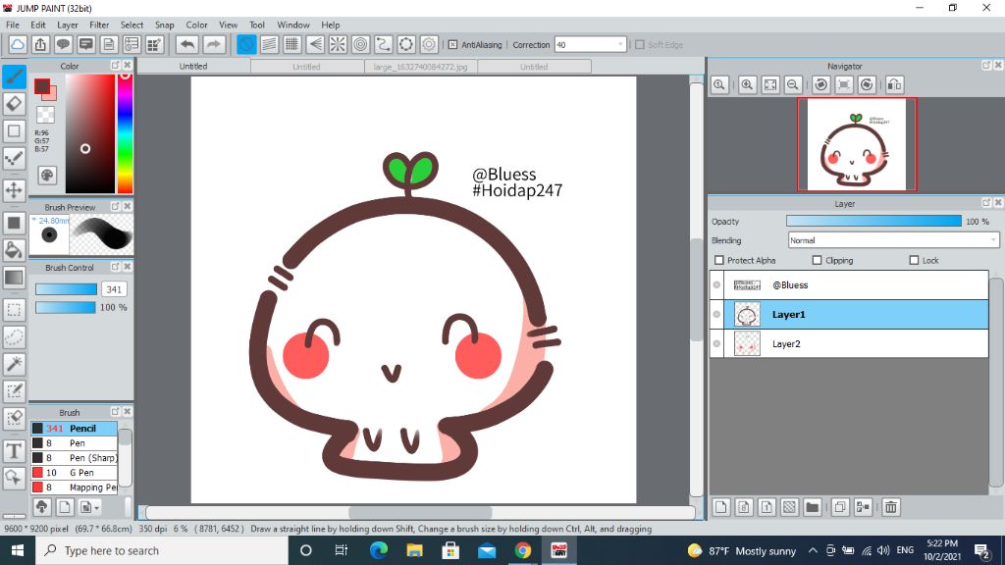The image size is (1005, 565).
Task: Open the cloud icon in toolbar
Action: point(18,44)
